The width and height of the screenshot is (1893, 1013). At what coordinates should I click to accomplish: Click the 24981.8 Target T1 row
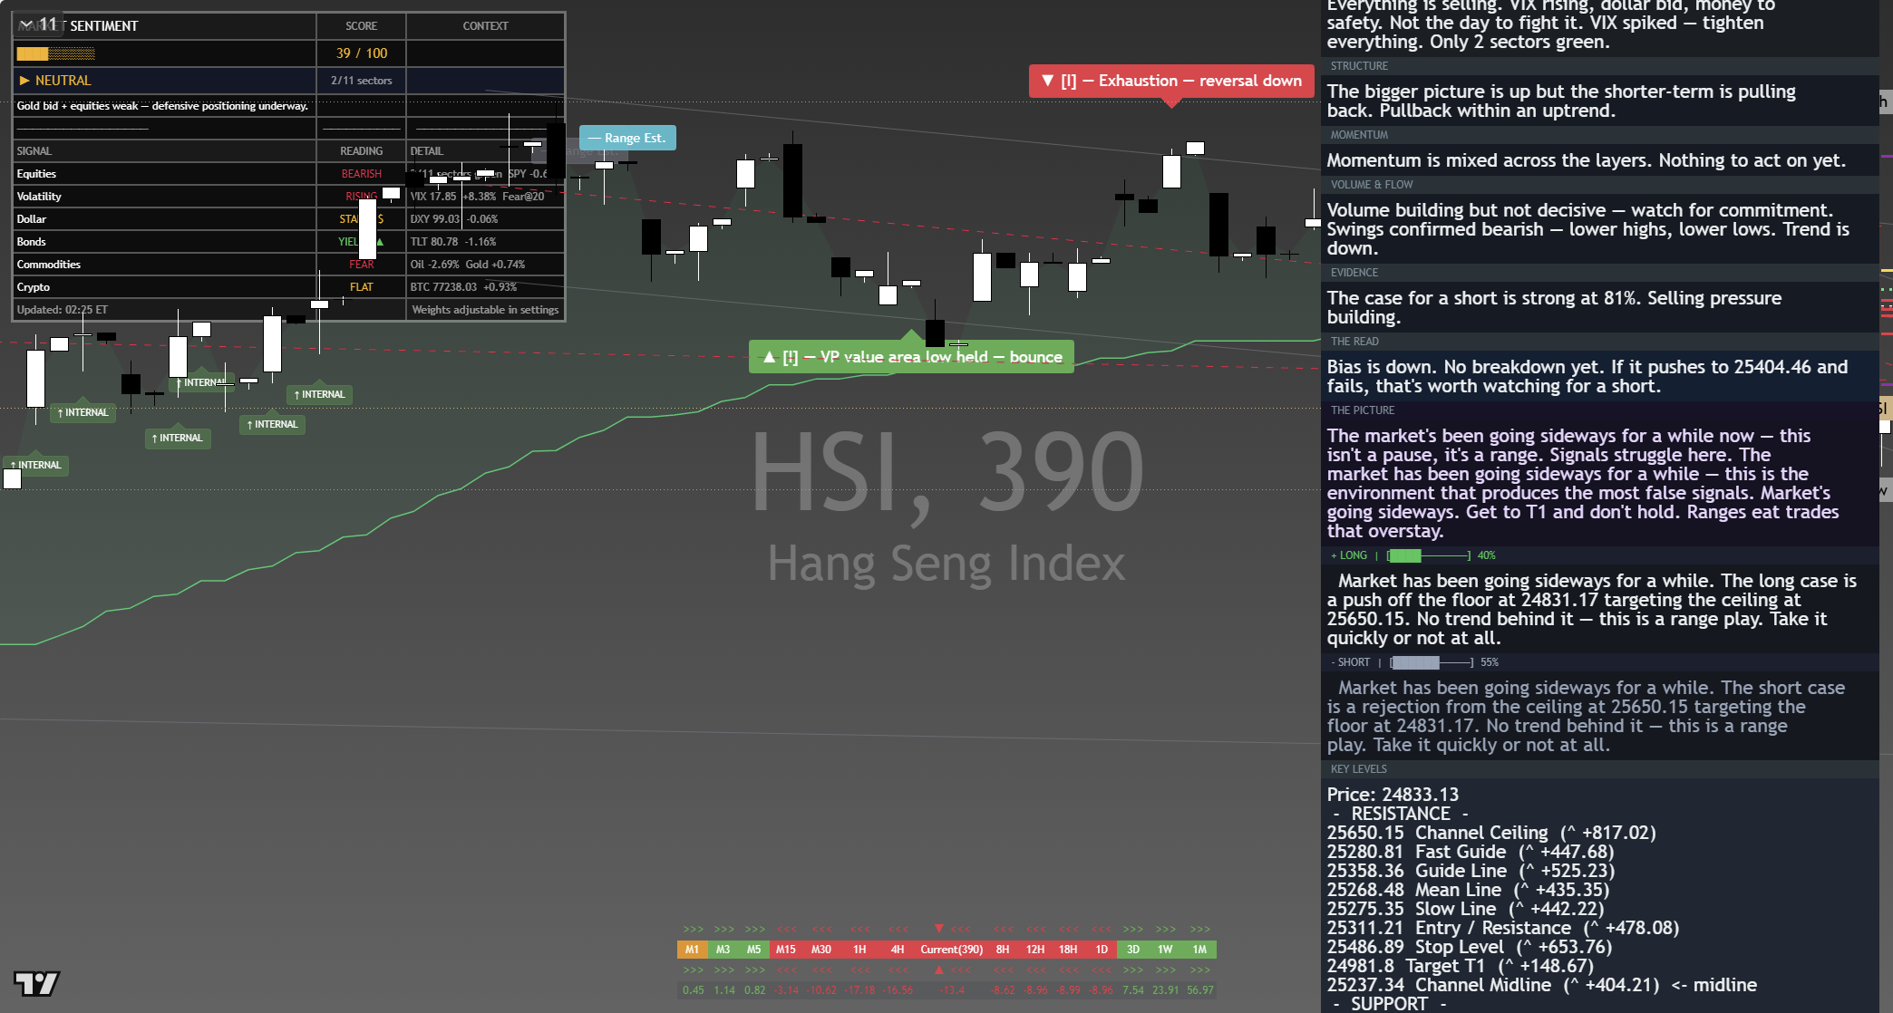[x=1461, y=966]
